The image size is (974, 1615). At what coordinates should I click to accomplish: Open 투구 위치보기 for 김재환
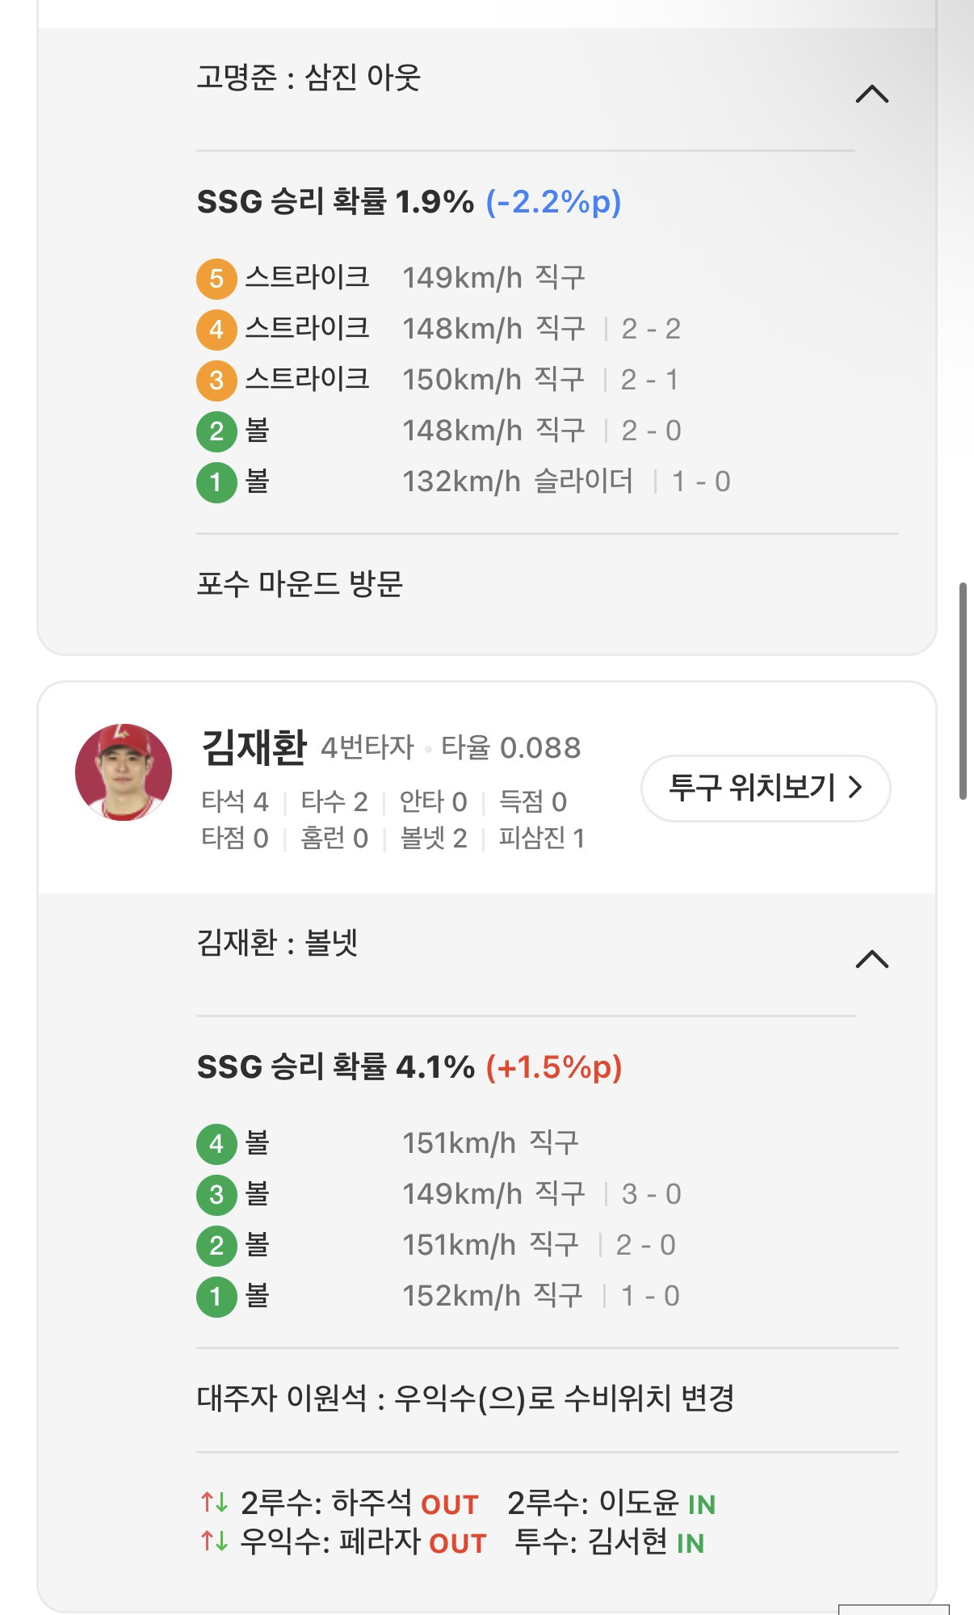pyautogui.click(x=765, y=788)
